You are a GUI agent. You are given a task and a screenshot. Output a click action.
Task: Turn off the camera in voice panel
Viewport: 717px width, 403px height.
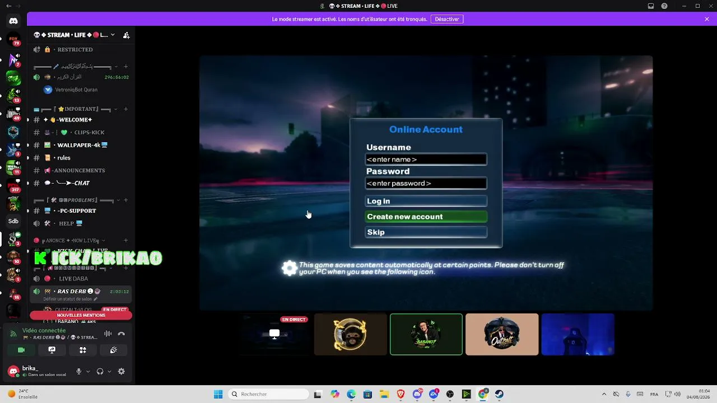coord(21,350)
